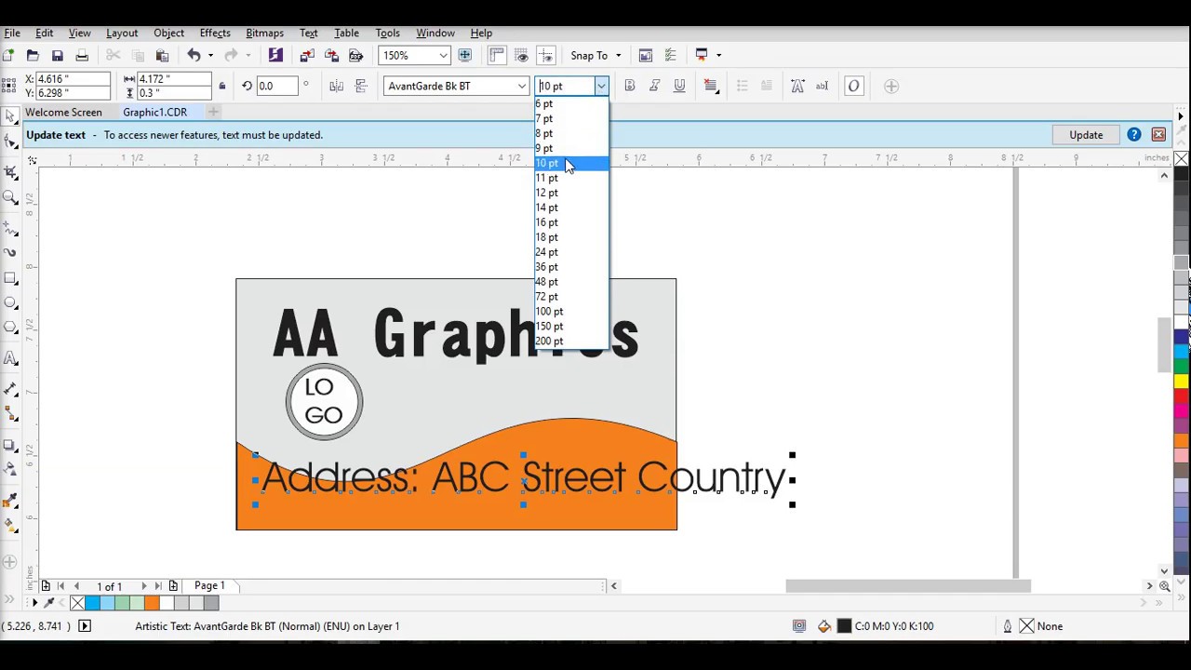
Task: Select the Zoom tool in toolbox
Action: (x=11, y=197)
